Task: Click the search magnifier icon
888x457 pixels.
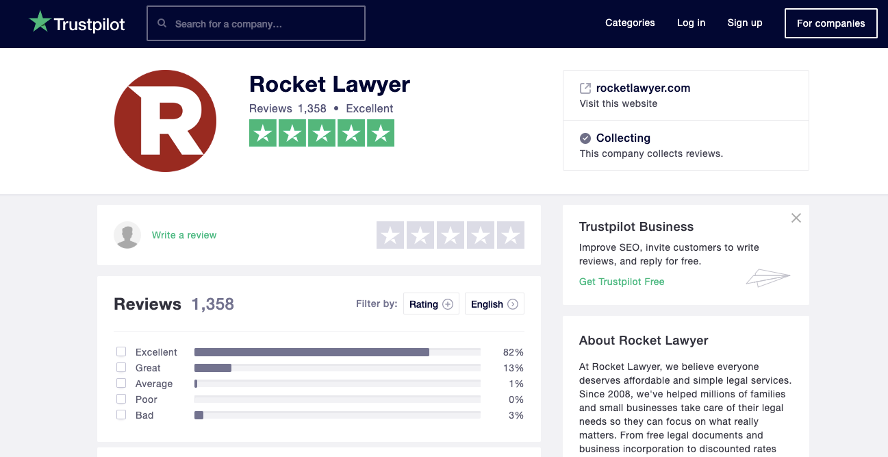Action: click(162, 23)
